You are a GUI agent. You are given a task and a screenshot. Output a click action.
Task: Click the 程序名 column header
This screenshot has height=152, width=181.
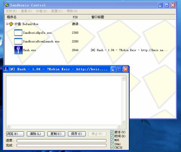pos(37,17)
